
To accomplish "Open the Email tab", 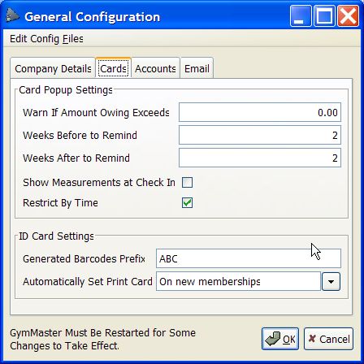I will [197, 68].
